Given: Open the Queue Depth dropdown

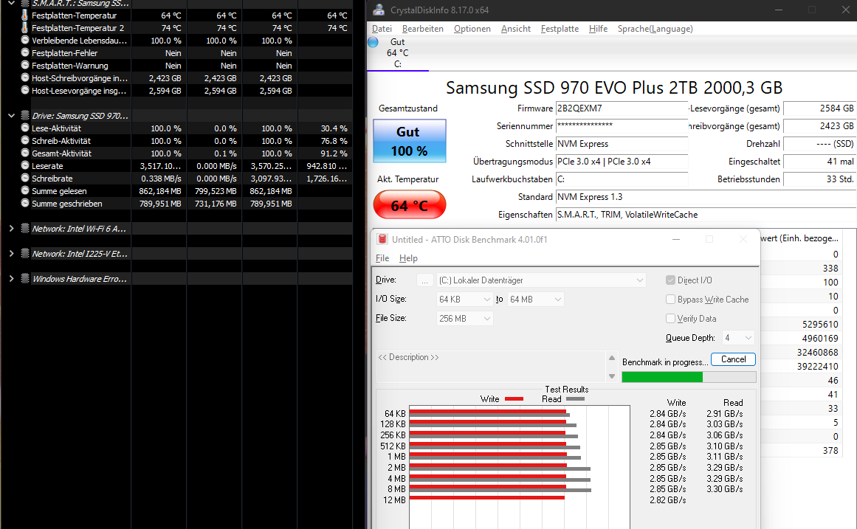Looking at the screenshot, I should [738, 338].
